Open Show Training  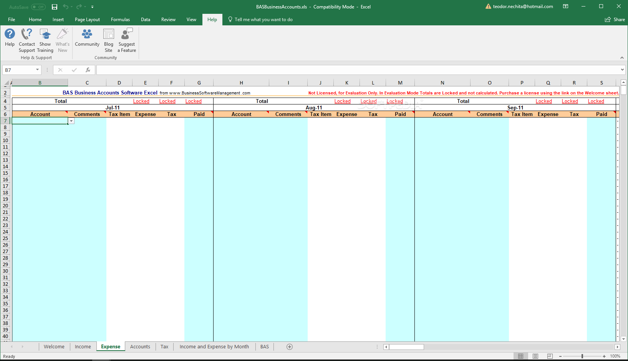45,40
